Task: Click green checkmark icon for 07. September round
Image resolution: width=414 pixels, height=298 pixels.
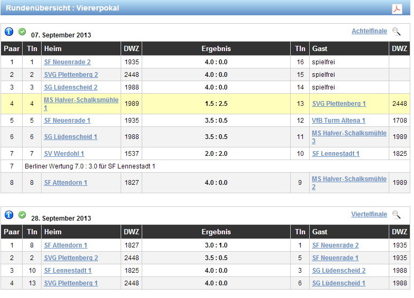Action: pyautogui.click(x=22, y=32)
